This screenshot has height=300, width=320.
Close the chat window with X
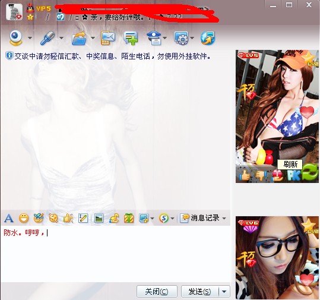point(309,5)
